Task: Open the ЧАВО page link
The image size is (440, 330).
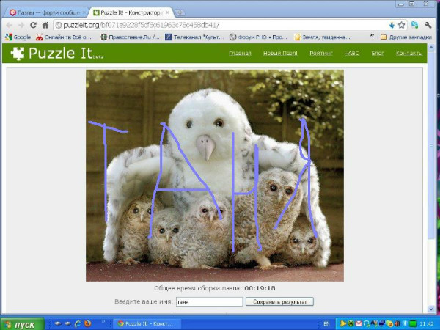Action: (x=353, y=54)
